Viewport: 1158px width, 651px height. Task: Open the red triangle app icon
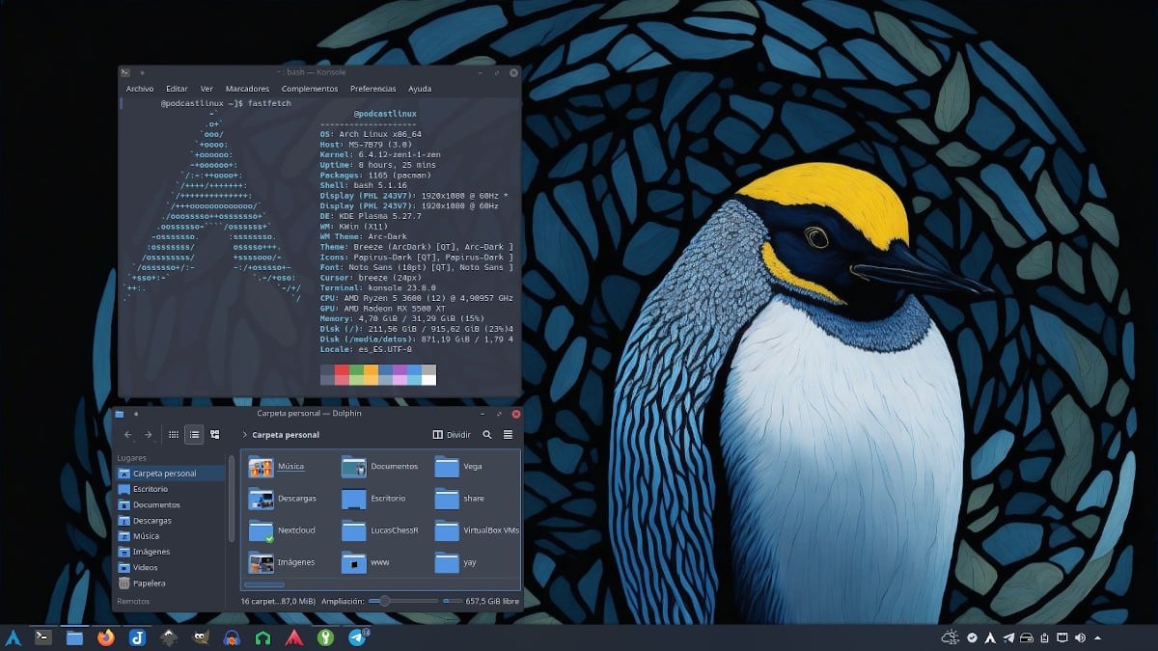coord(294,637)
